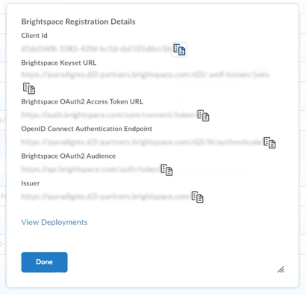Copy the Issuer value
Screen dimensions: 306x295
coord(198,197)
